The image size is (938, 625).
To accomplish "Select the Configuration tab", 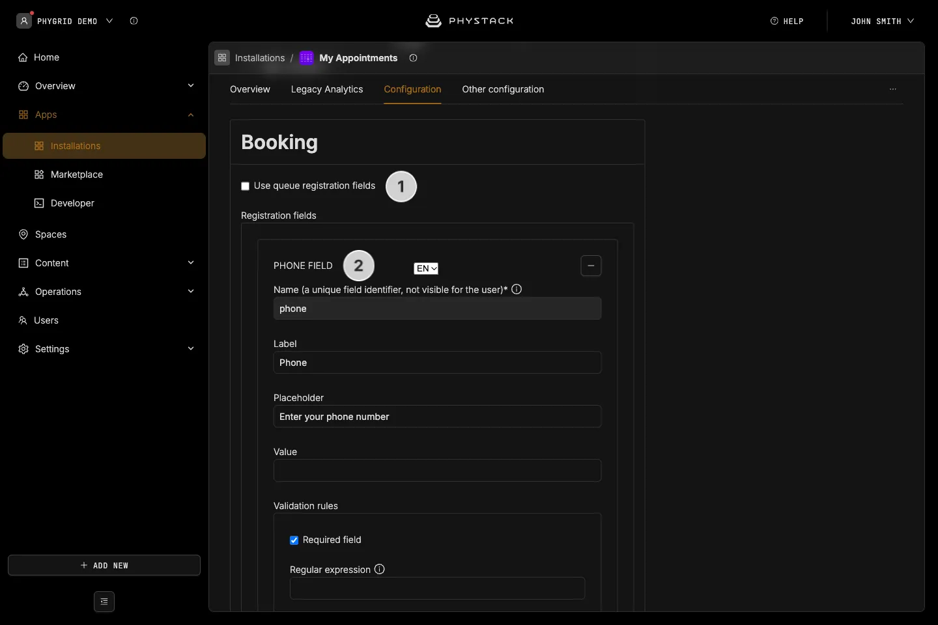I will [412, 89].
